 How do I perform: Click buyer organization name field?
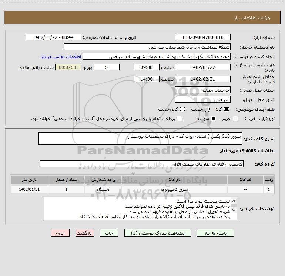tap(147, 47)
